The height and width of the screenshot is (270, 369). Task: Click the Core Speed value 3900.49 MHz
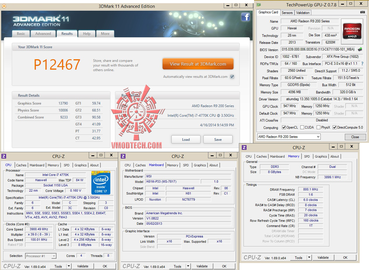point(39,229)
